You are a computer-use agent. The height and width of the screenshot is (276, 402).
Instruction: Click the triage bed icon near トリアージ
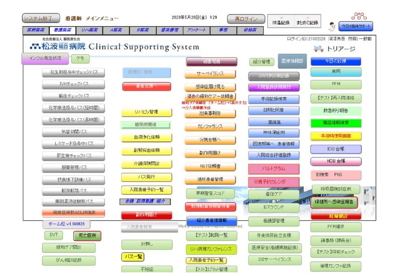[x=318, y=49]
